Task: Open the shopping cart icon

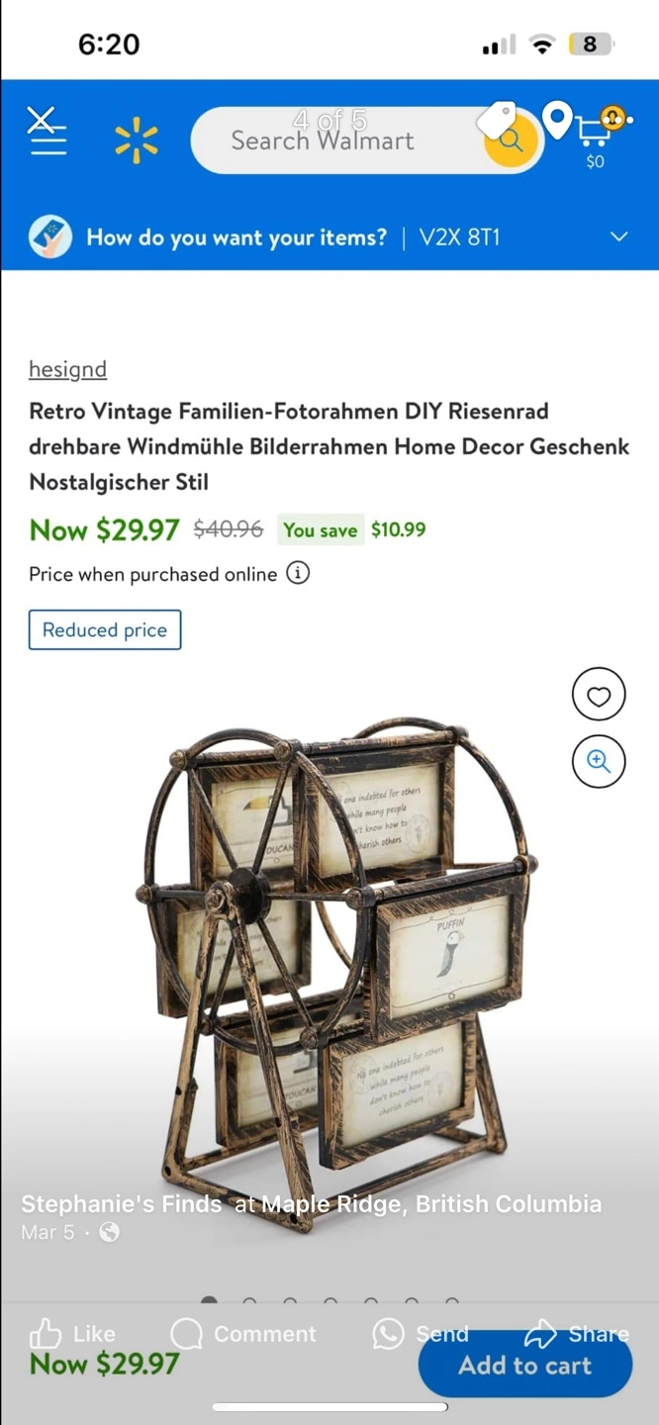Action: [594, 133]
